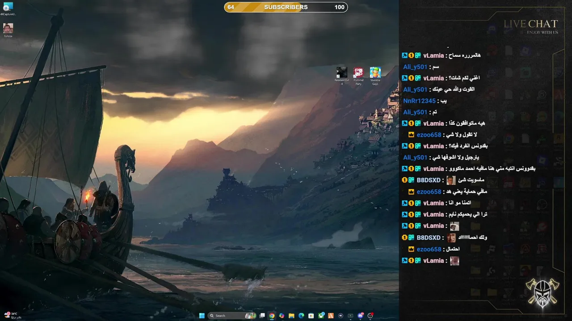Launch Stumble Guys desktop shortcut

375,76
